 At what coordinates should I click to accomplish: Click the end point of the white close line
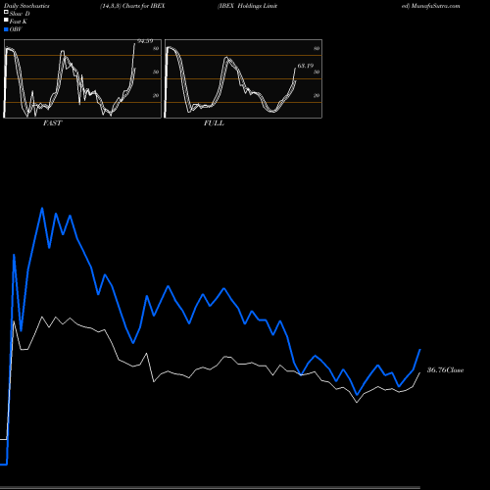click(419, 372)
